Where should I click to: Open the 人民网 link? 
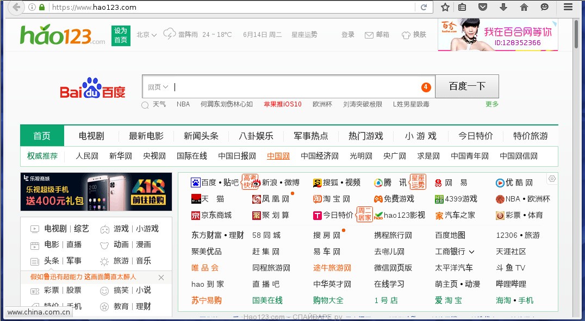(87, 156)
